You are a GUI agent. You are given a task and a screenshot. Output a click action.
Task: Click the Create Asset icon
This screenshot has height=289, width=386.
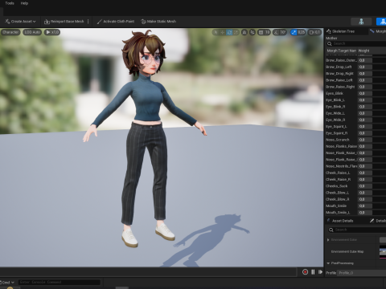pyautogui.click(x=7, y=22)
